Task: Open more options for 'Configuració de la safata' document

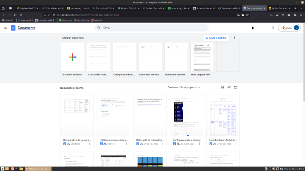Action: (x=199, y=144)
